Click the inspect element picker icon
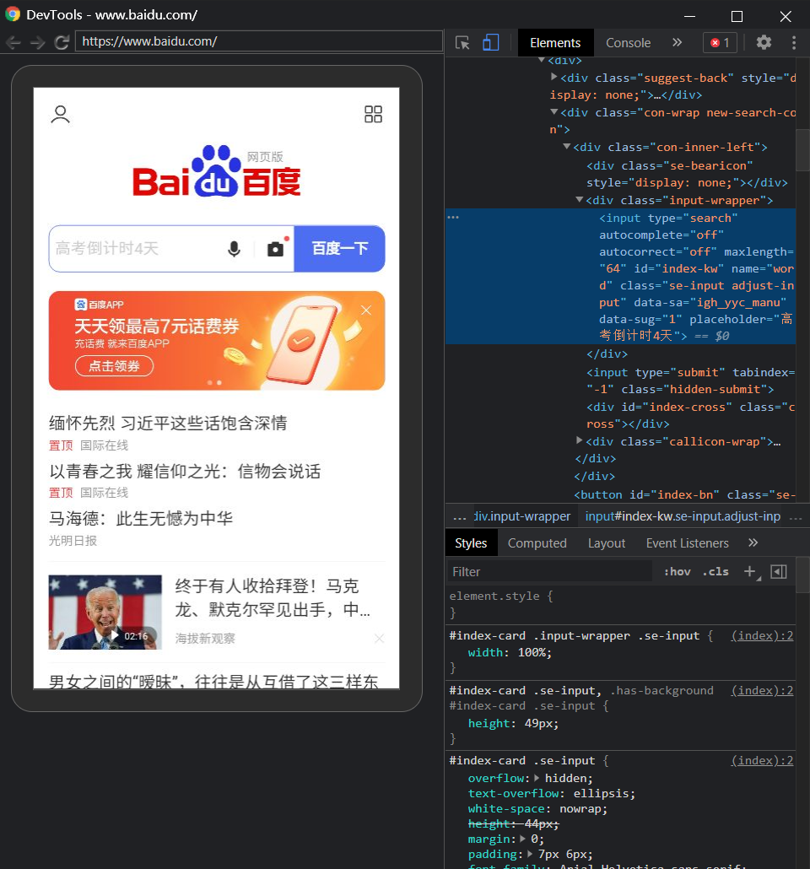 [x=462, y=43]
